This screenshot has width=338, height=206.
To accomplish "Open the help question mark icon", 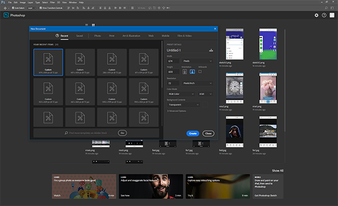I will click(324, 15).
